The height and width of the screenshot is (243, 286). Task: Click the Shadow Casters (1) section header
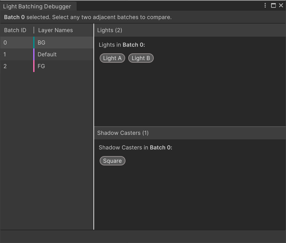[123, 133]
